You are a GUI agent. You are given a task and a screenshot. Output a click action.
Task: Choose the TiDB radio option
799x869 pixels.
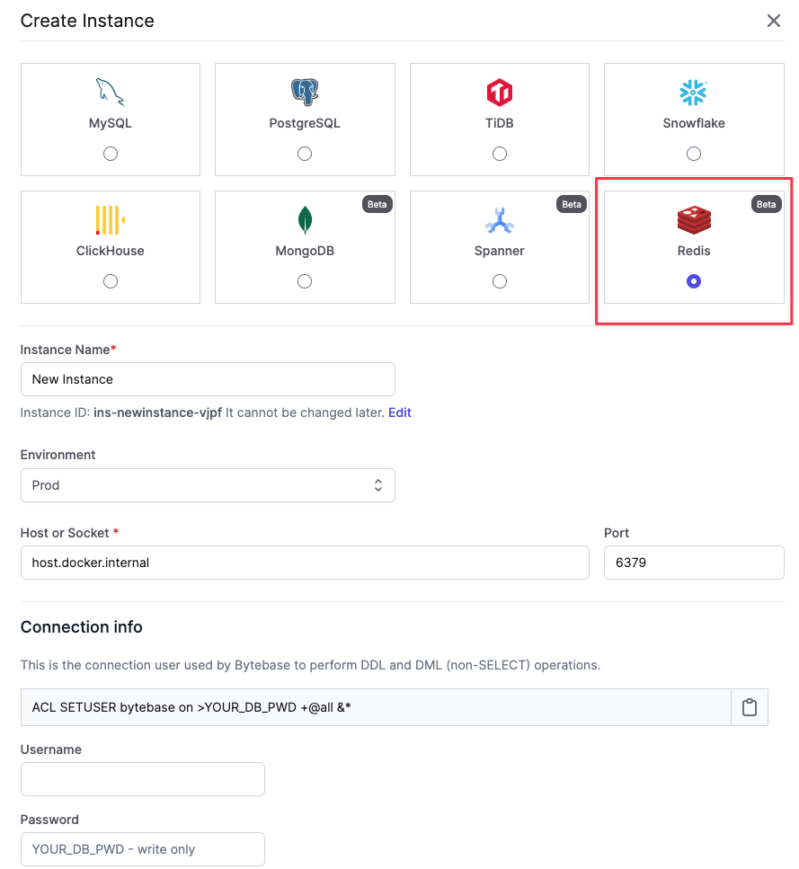point(499,154)
